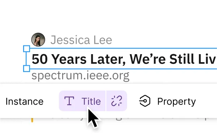Click the bottom edge of the selection box
Viewport: 217px width, 139px height.
[123, 69]
